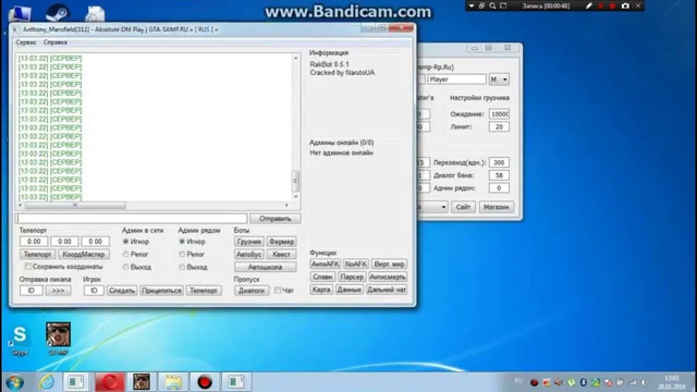Start the Грузчик bot

tap(249, 242)
